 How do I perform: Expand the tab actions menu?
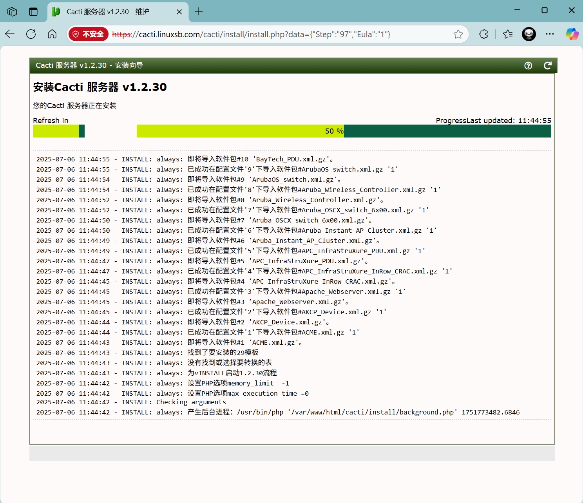tap(33, 12)
